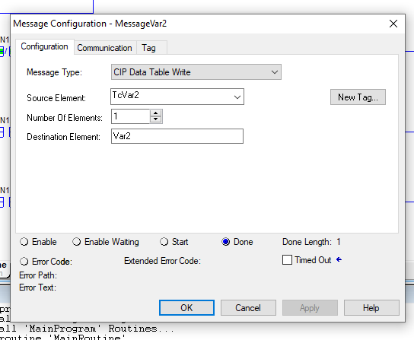Screen dimensions: 414x340
Task: Click the Message Configuration - MessageVar2 title
Action: (90, 24)
